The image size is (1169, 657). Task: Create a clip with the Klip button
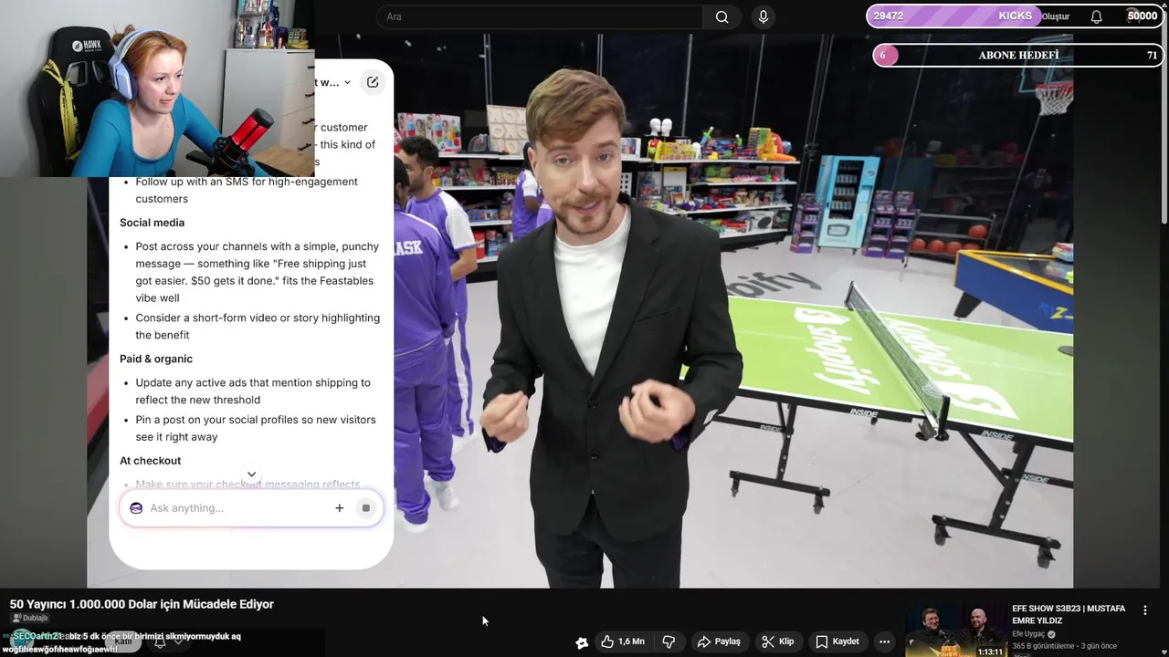[777, 641]
